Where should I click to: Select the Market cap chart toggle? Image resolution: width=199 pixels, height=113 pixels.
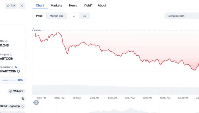point(56,16)
